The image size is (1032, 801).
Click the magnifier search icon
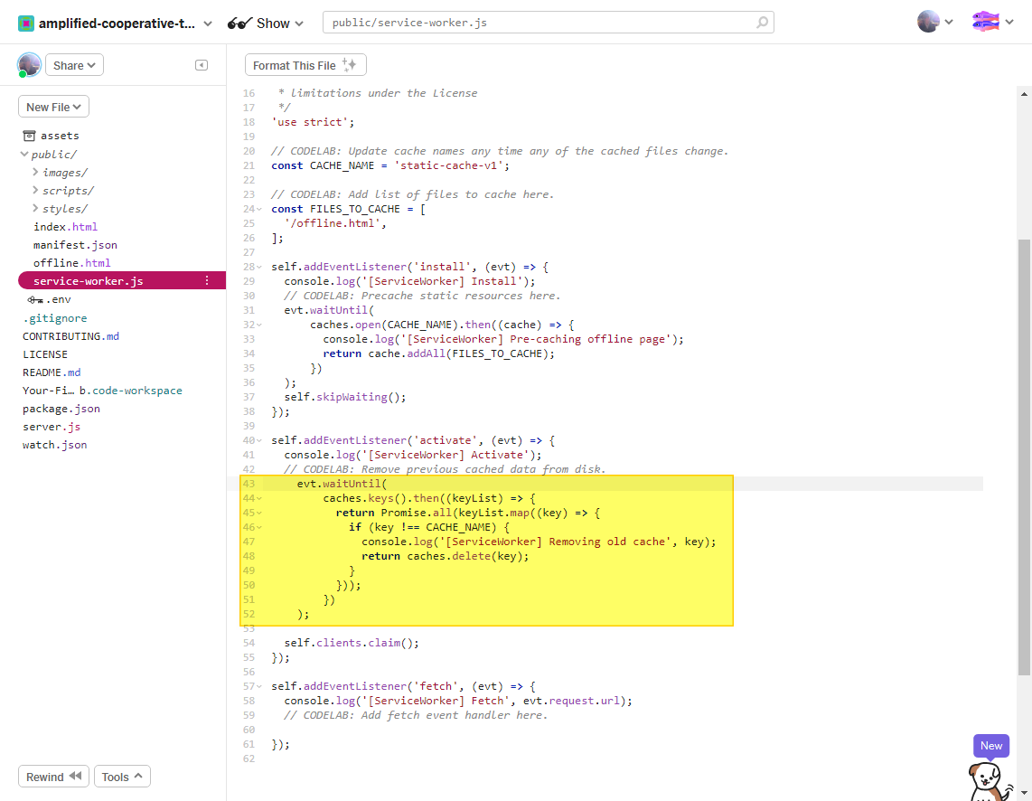762,23
